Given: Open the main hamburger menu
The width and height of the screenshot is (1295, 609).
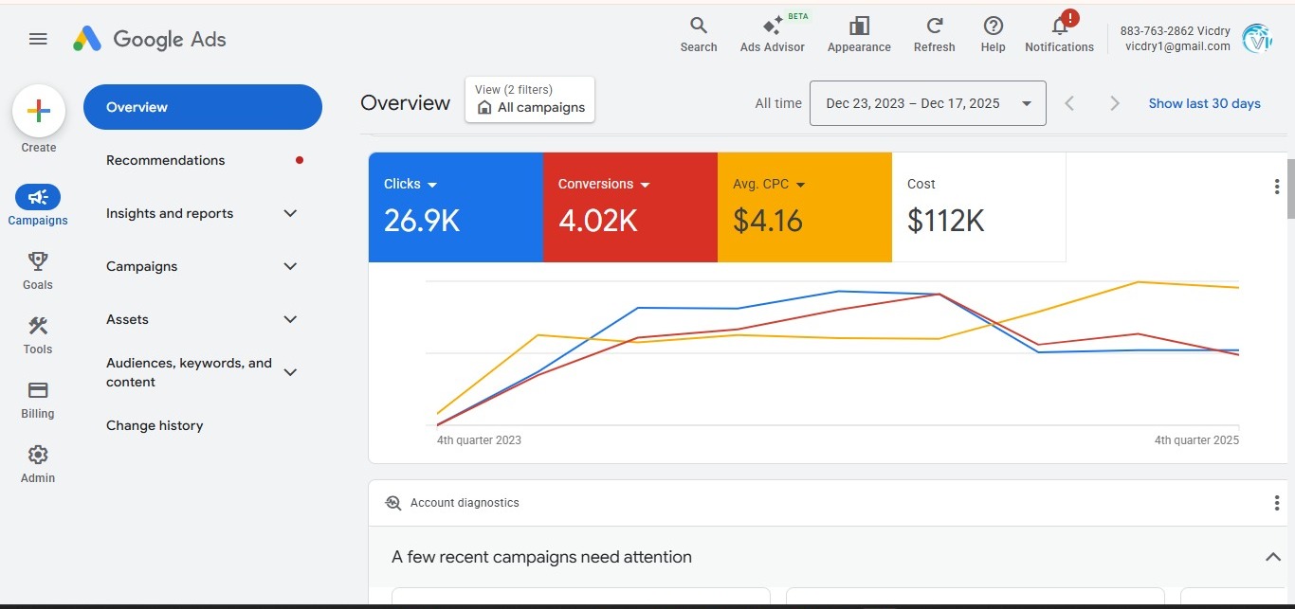Looking at the screenshot, I should (x=38, y=39).
